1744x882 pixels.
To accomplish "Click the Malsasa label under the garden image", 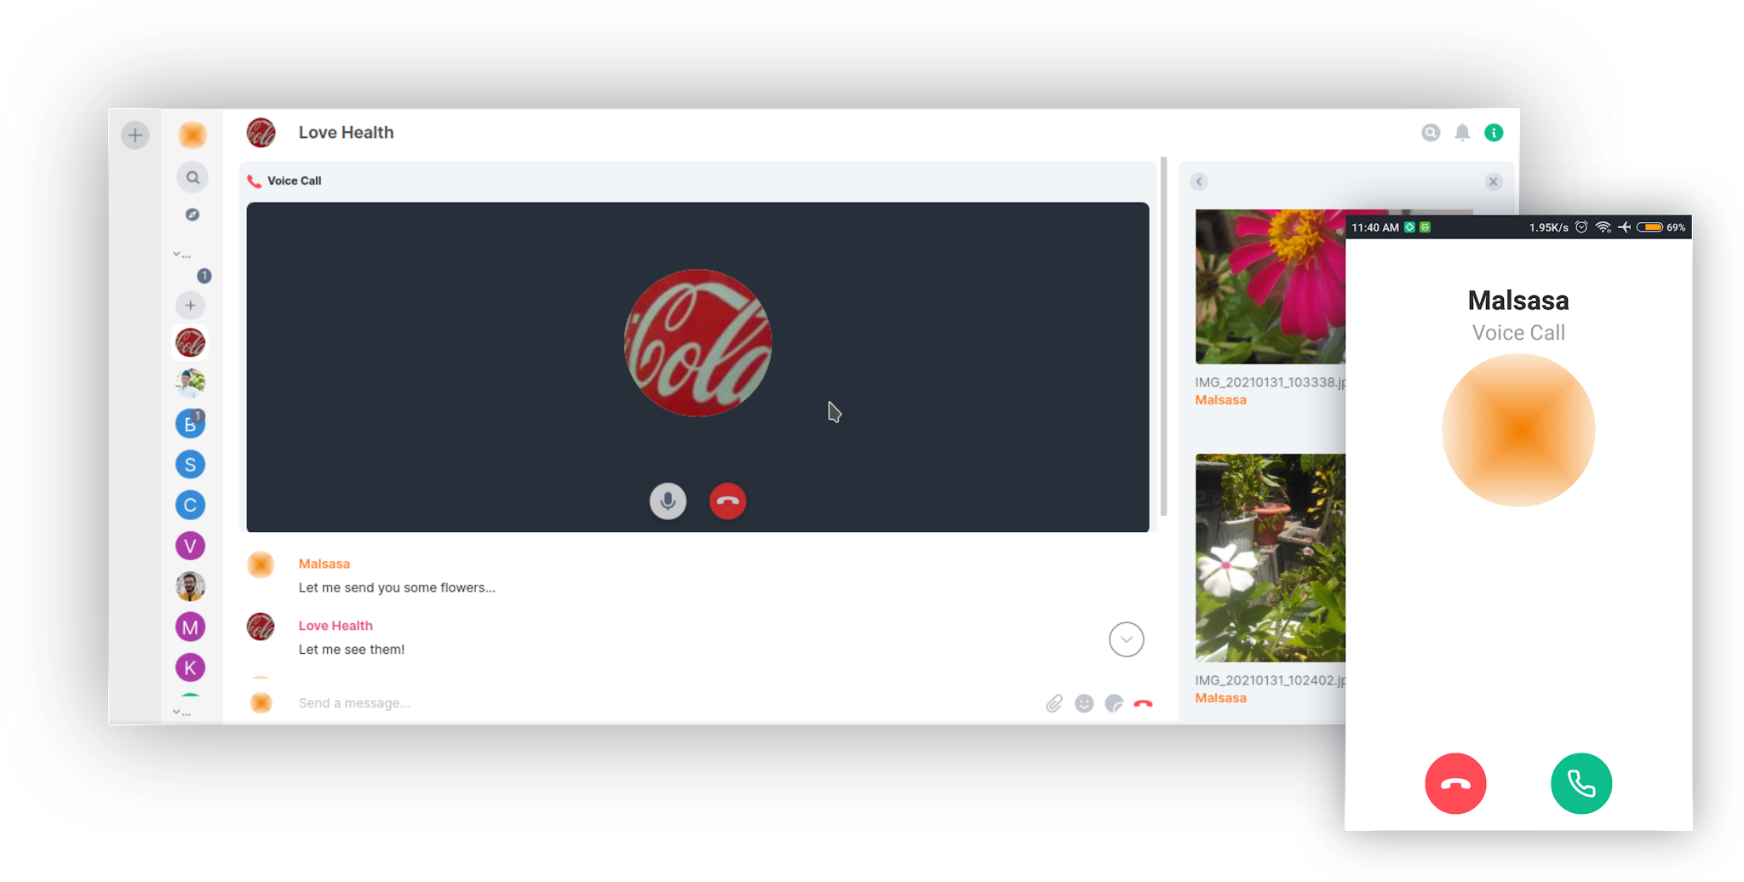I will (x=1220, y=698).
